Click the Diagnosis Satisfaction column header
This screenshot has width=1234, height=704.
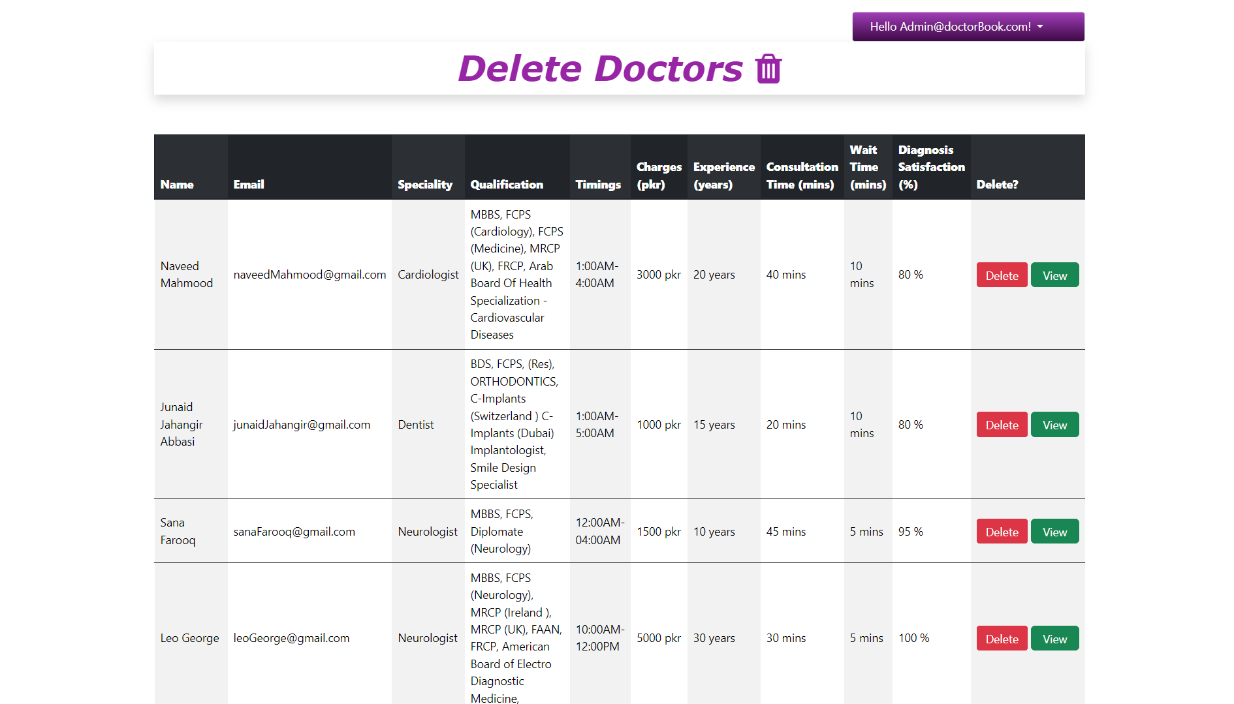coord(930,167)
